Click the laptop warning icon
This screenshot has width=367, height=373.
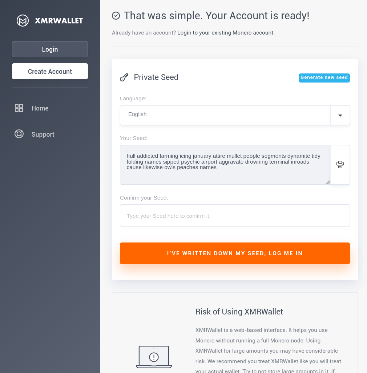click(154, 357)
